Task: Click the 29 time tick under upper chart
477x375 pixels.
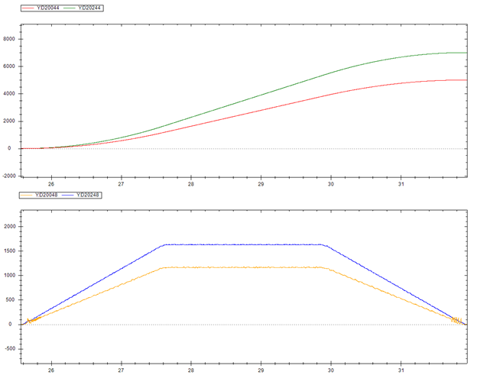Action: click(261, 185)
